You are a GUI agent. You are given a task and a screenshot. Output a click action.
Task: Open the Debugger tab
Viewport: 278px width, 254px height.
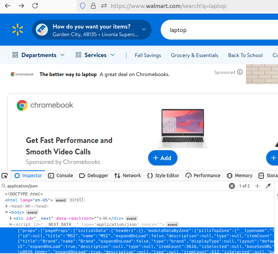coord(94,176)
